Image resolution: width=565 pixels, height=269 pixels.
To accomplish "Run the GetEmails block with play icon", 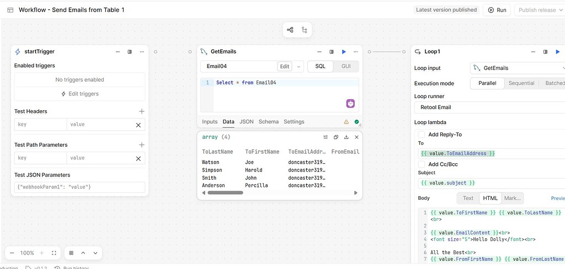I will click(344, 52).
